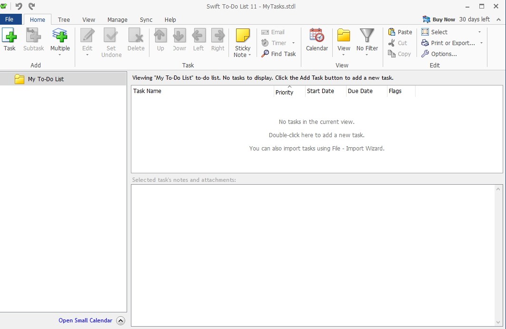Select My To-Do List tree item
506x329 pixels.
[x=63, y=79]
